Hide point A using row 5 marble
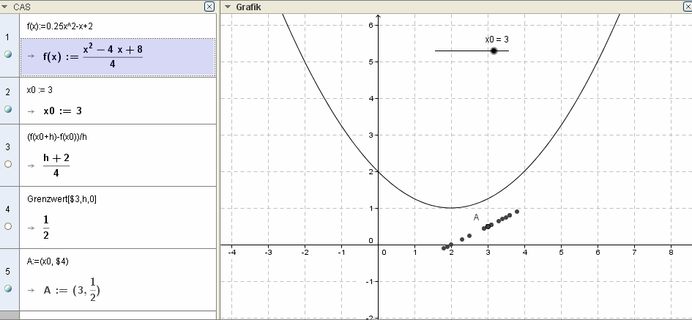Image resolution: width=692 pixels, height=320 pixels. [x=7, y=289]
